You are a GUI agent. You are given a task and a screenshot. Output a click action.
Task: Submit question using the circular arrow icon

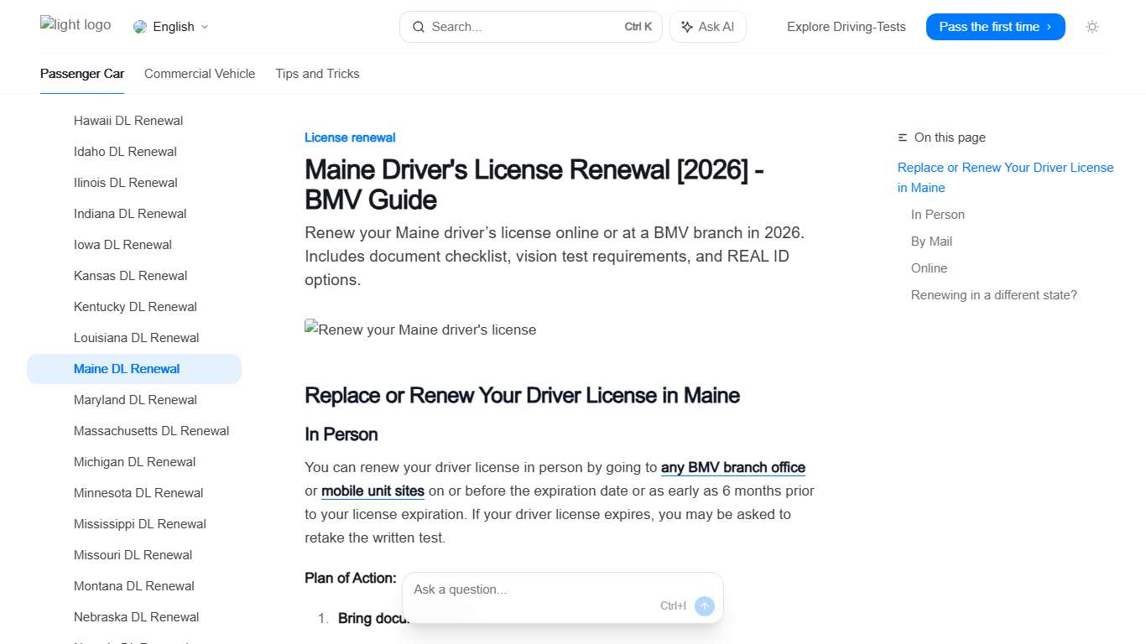pyautogui.click(x=705, y=605)
